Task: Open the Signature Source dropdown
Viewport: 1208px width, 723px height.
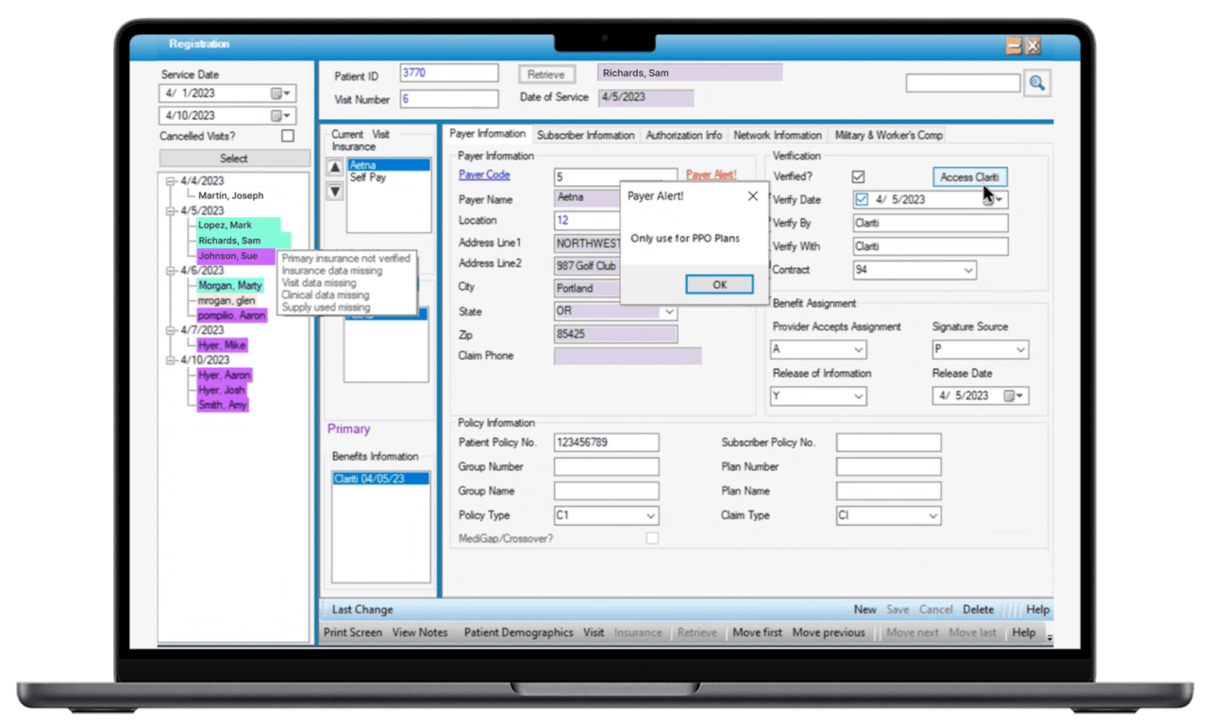Action: pos(1020,350)
